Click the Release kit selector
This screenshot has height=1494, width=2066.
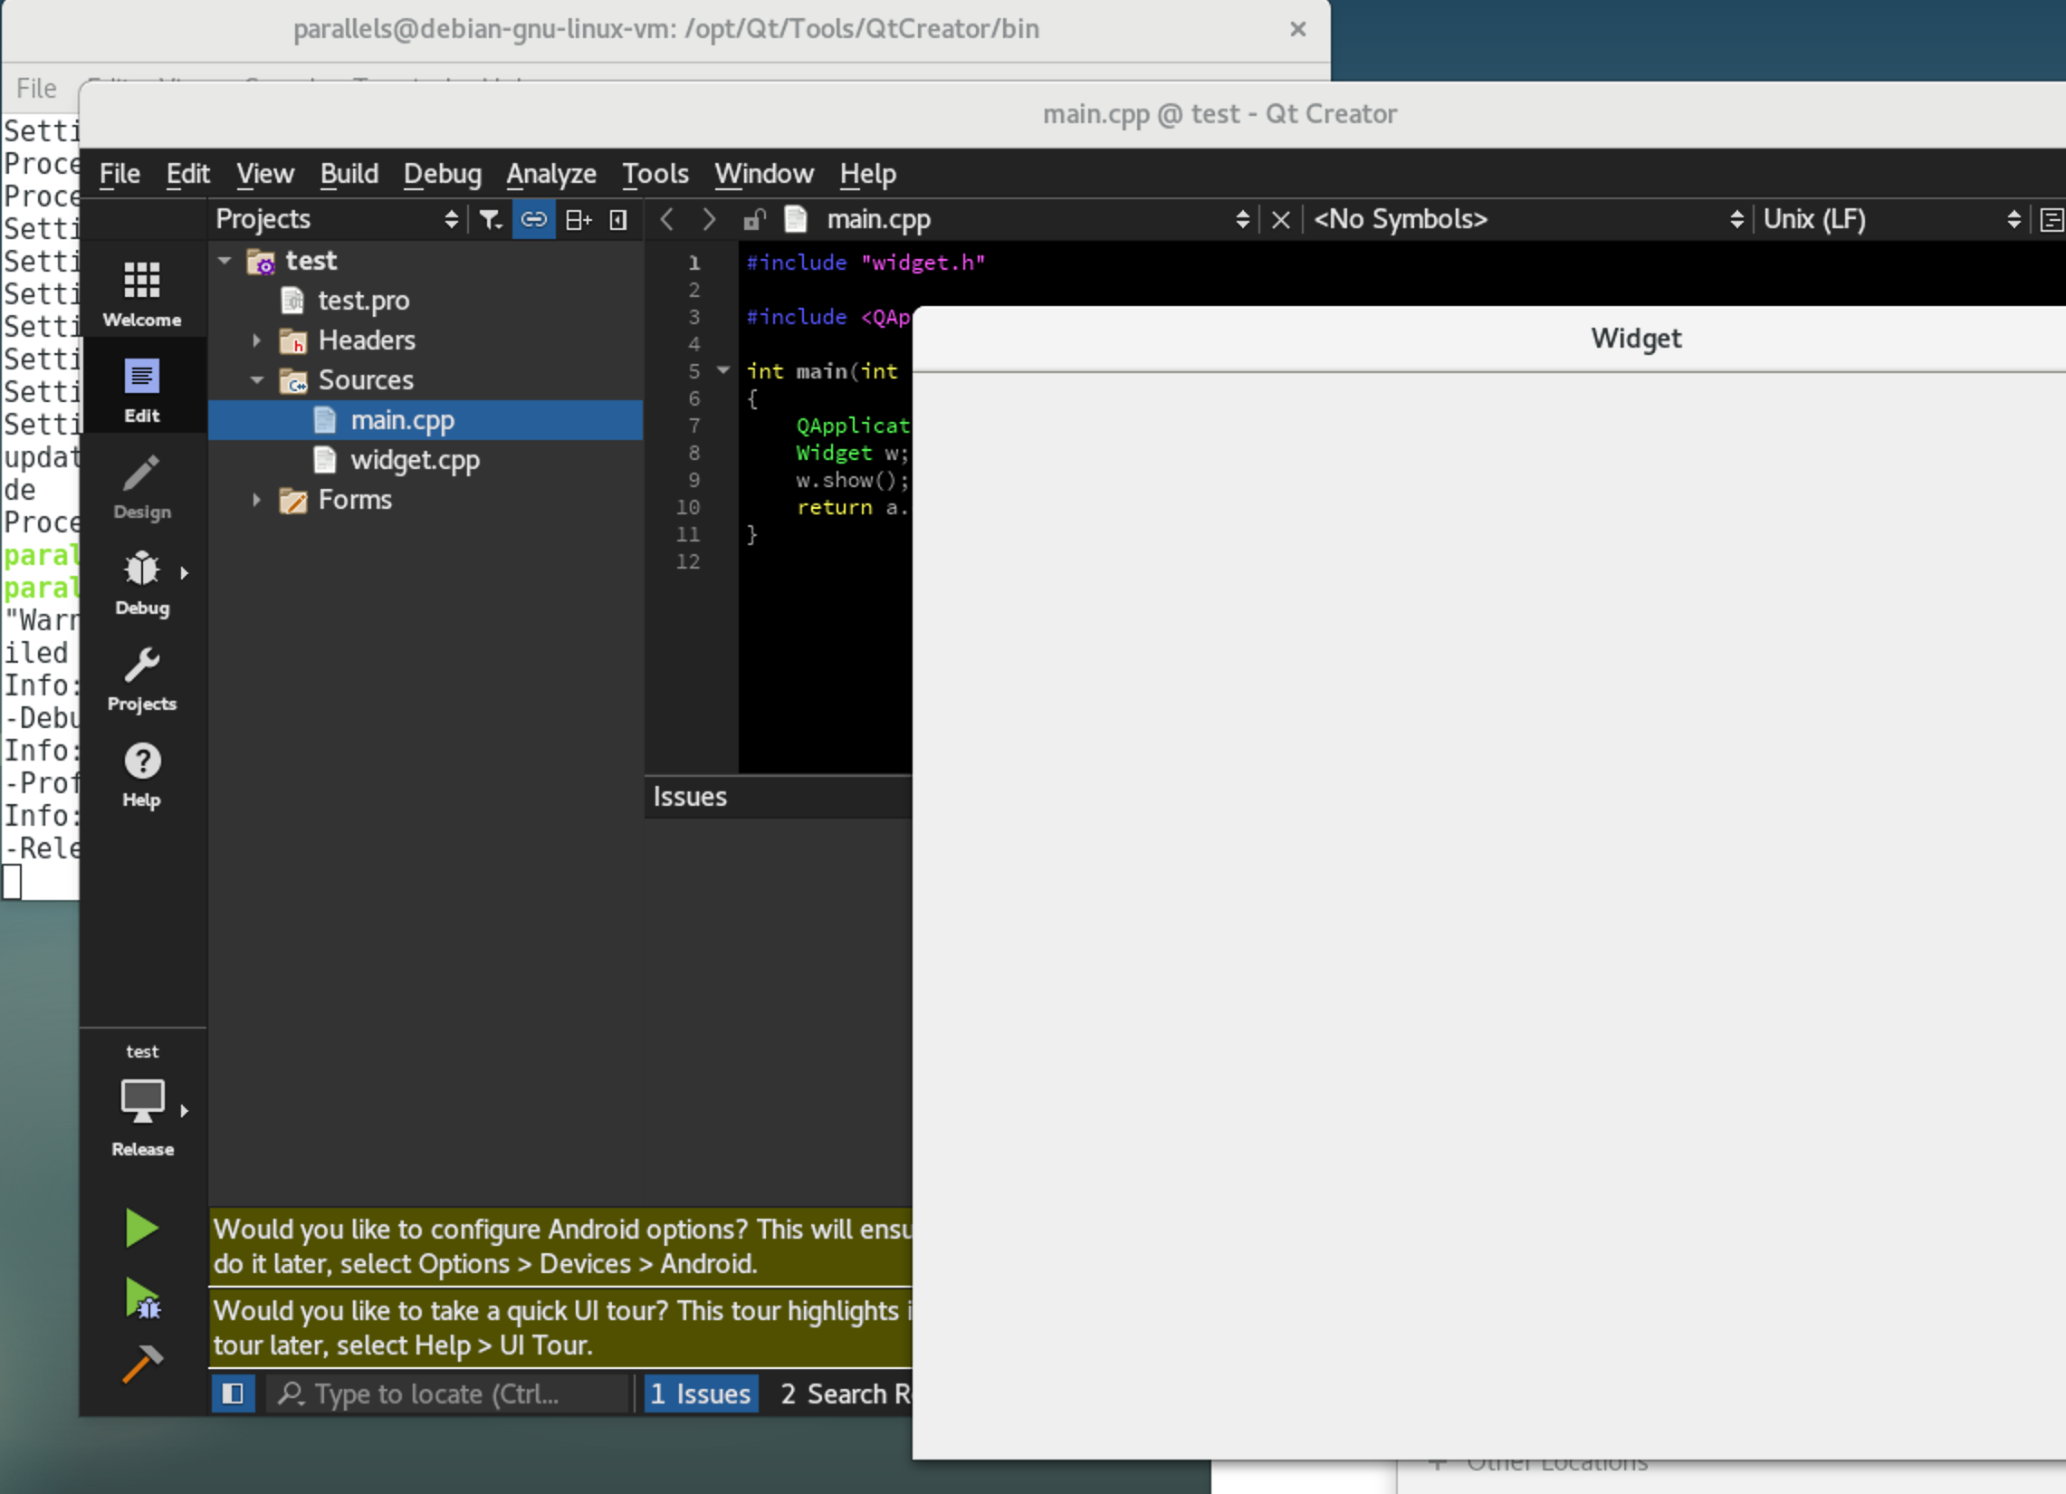point(142,1102)
